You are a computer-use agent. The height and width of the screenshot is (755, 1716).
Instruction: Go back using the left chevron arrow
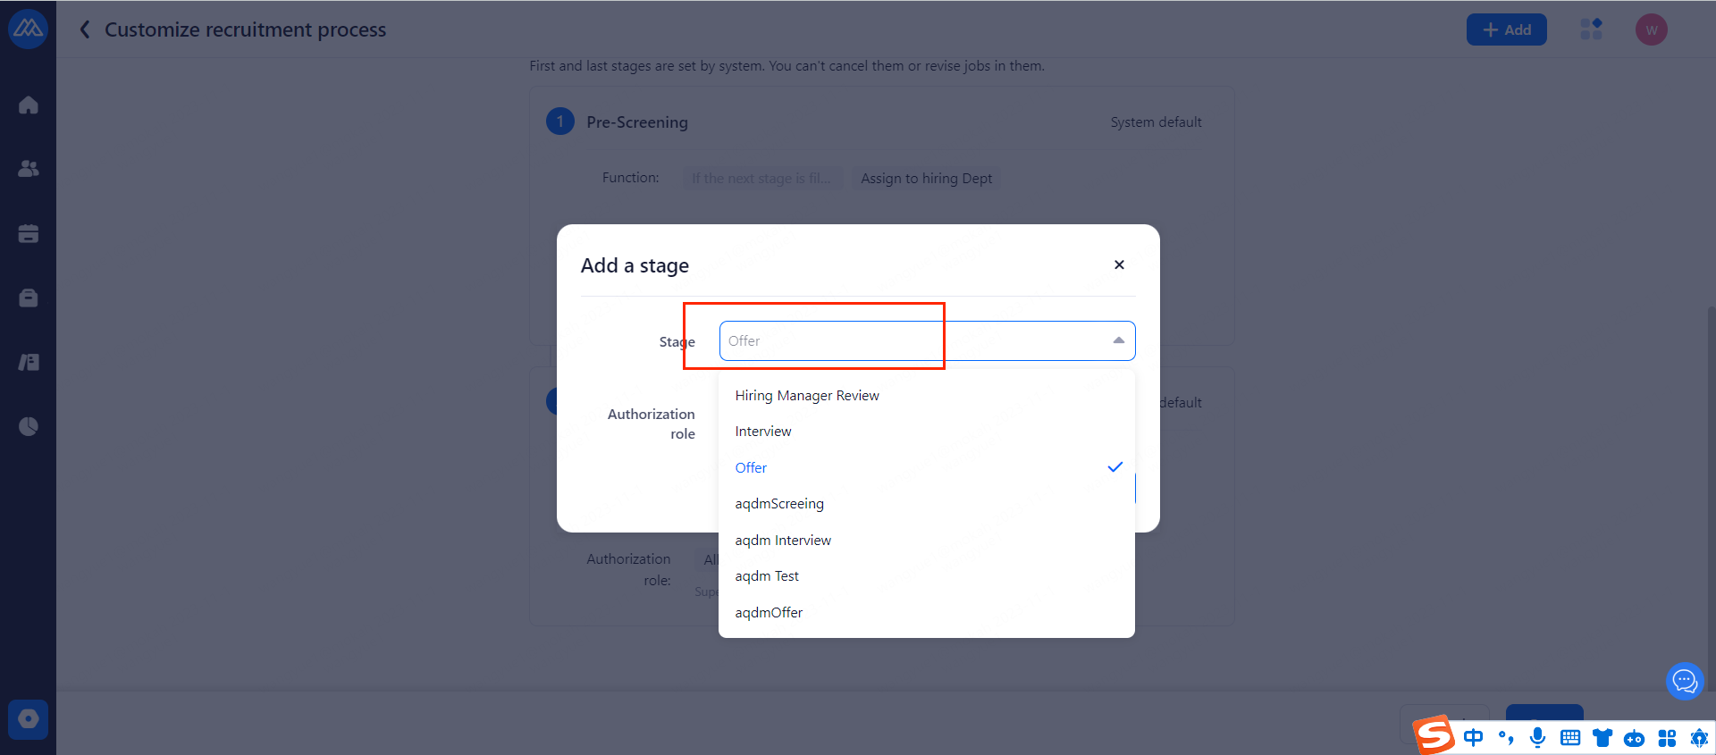(85, 29)
